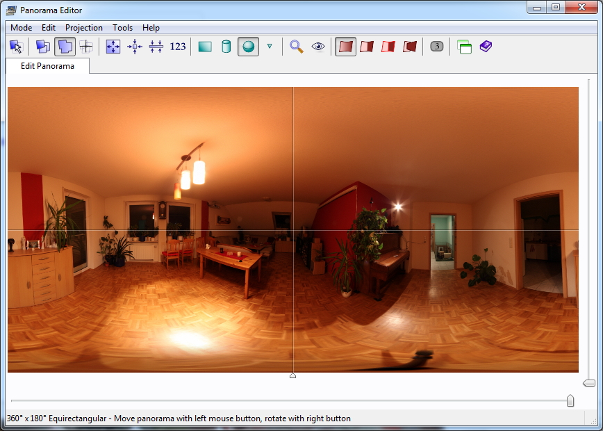Open numerical transform 123 icon
The width and height of the screenshot is (603, 431).
178,47
